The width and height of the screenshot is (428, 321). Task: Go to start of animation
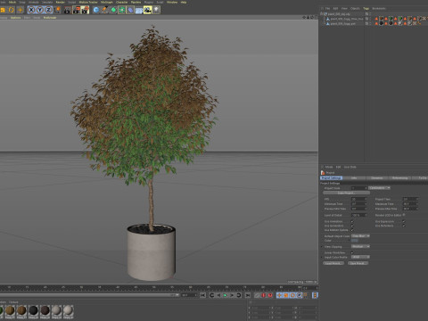pyautogui.click(x=202, y=295)
